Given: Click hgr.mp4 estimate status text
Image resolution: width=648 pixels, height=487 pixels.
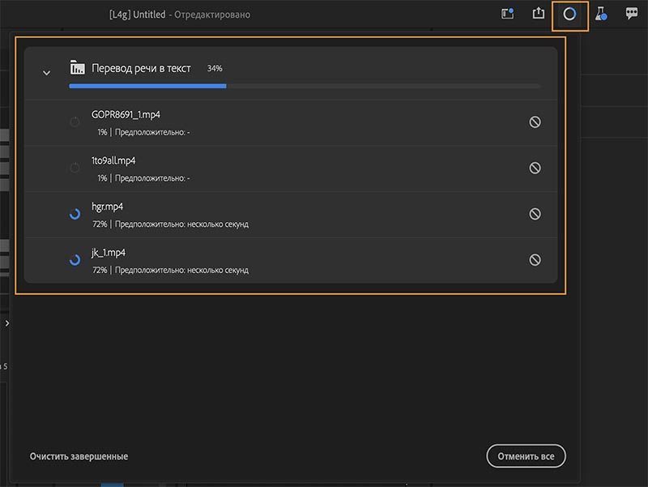Looking at the screenshot, I should (170, 224).
